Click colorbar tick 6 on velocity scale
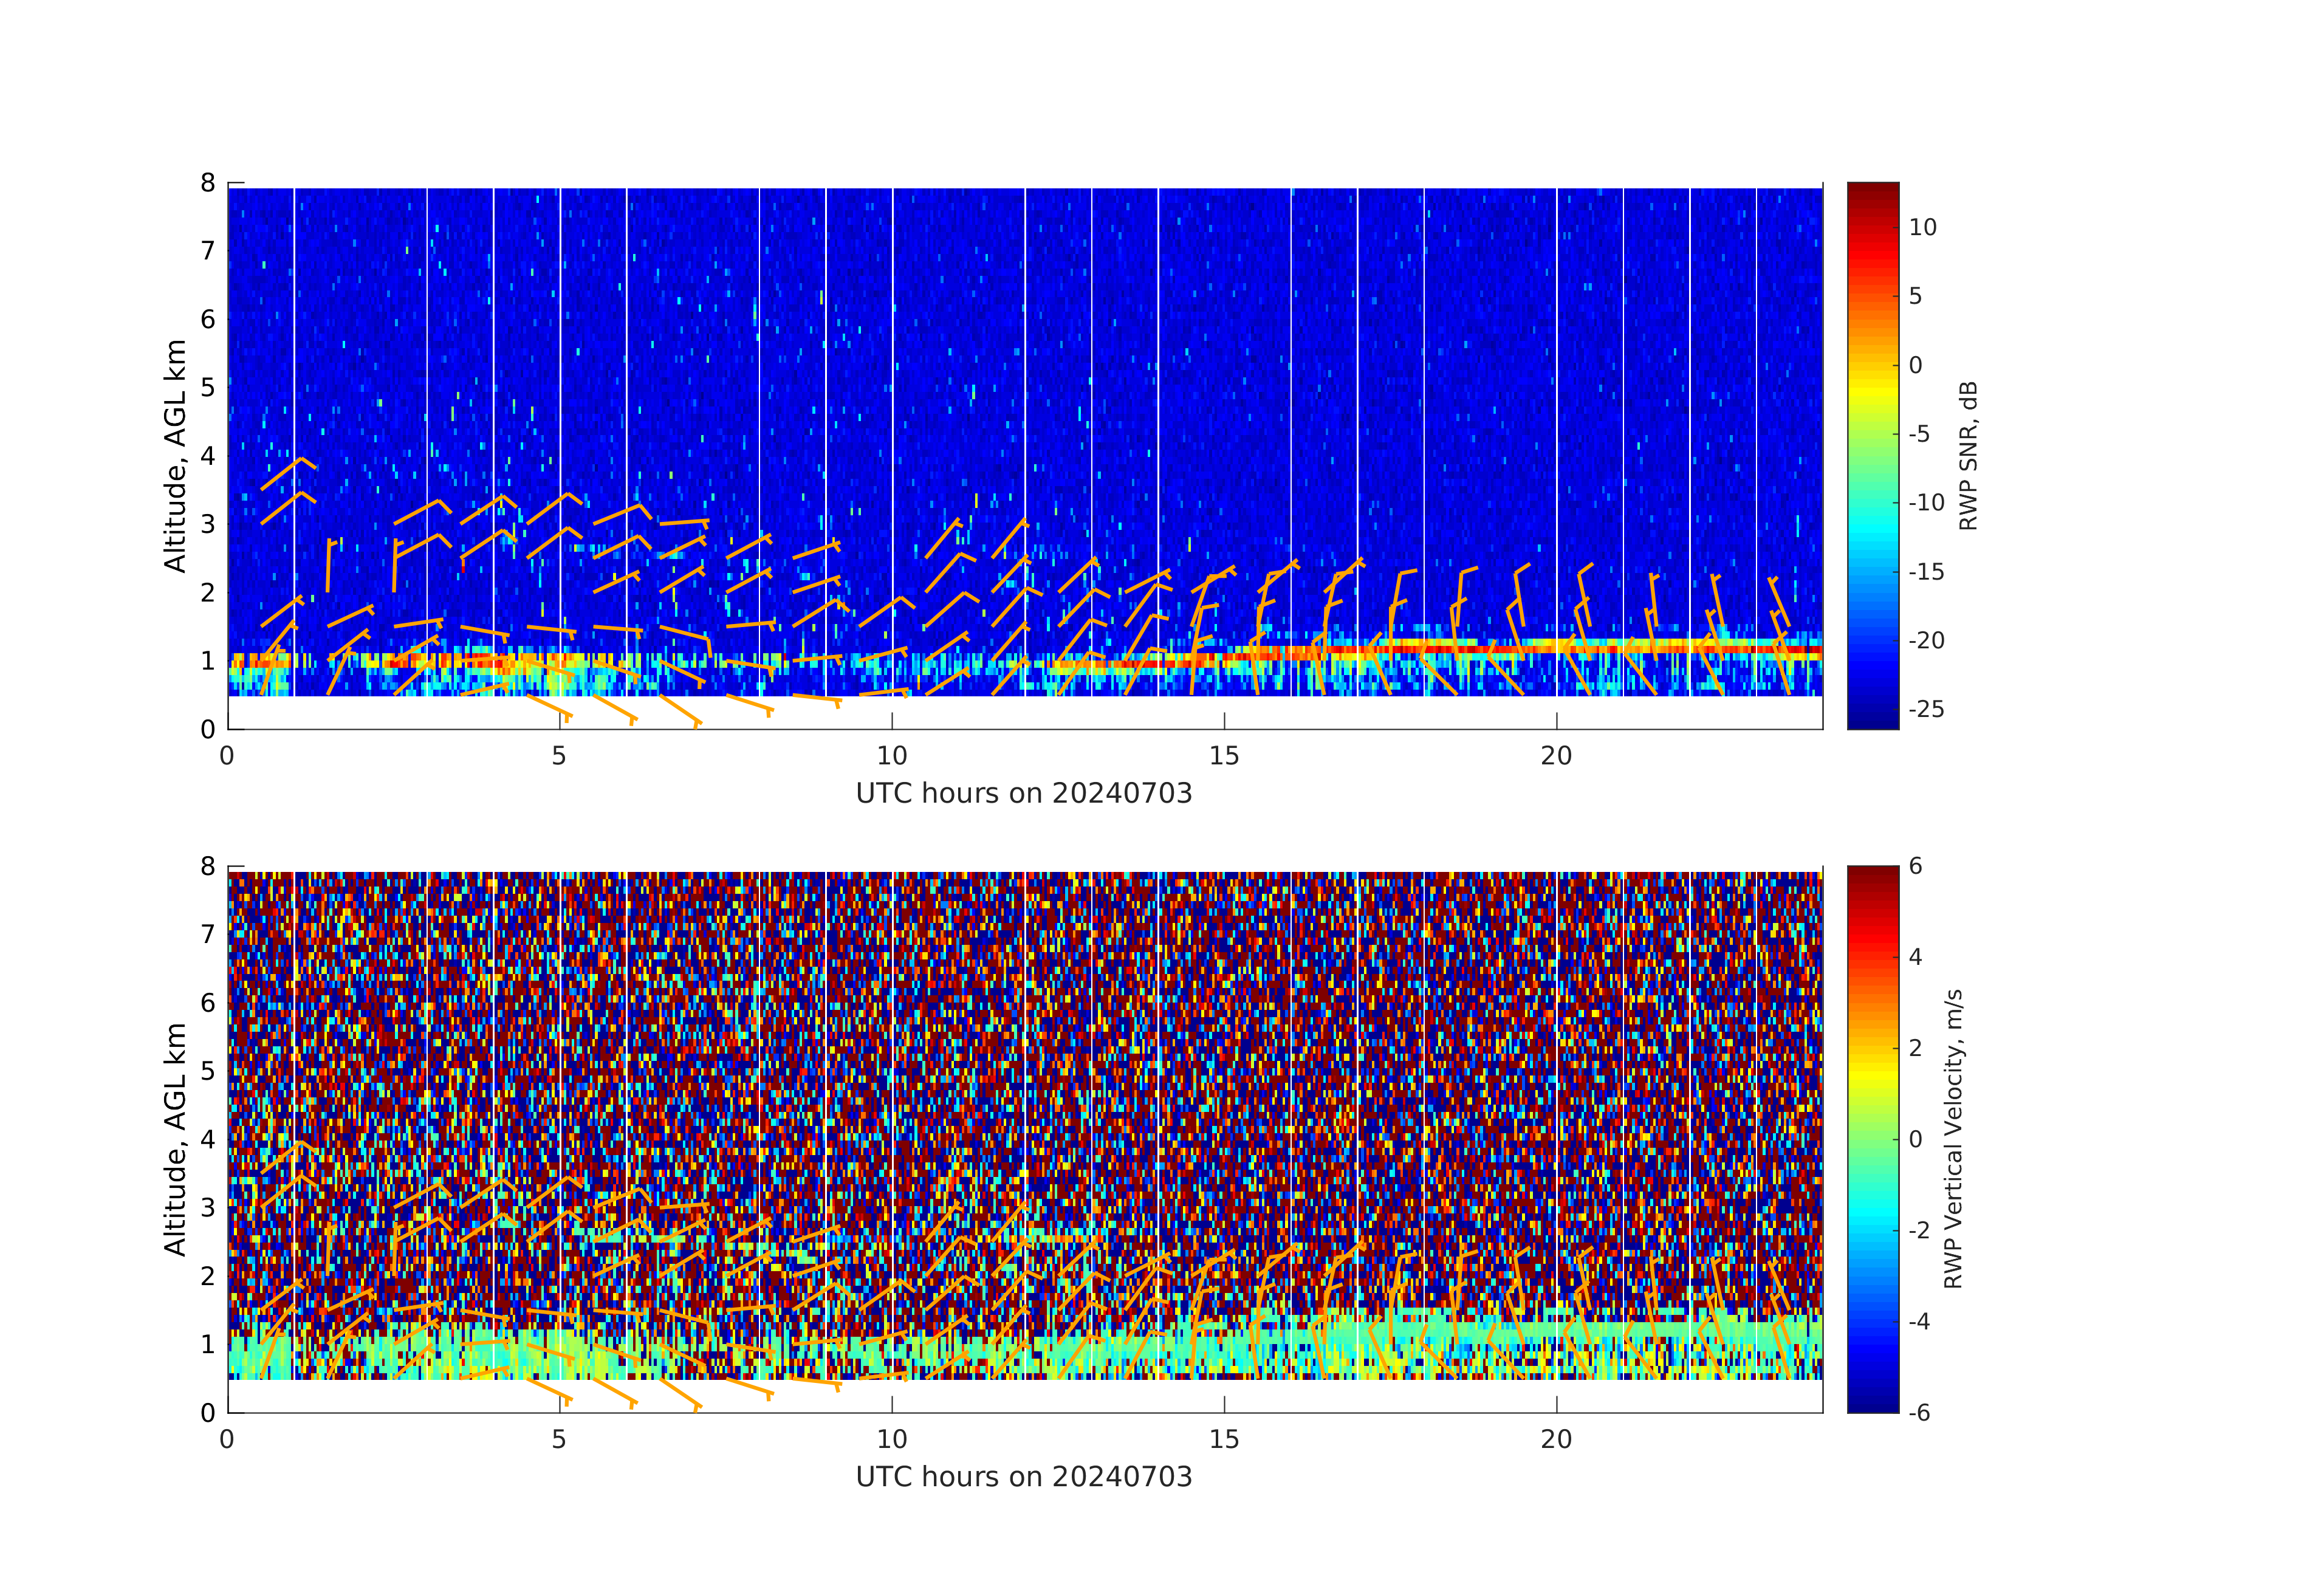The width and height of the screenshot is (2324, 1595). coord(1915,867)
